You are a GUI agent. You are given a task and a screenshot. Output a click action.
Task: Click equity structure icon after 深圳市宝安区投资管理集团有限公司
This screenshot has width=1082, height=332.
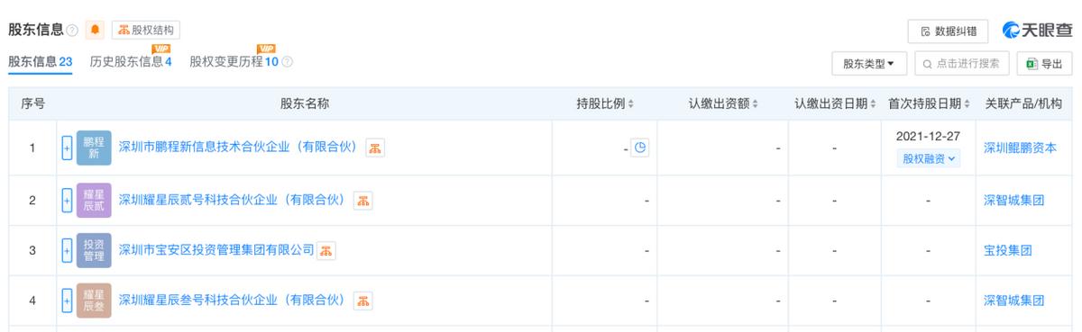coord(326,250)
